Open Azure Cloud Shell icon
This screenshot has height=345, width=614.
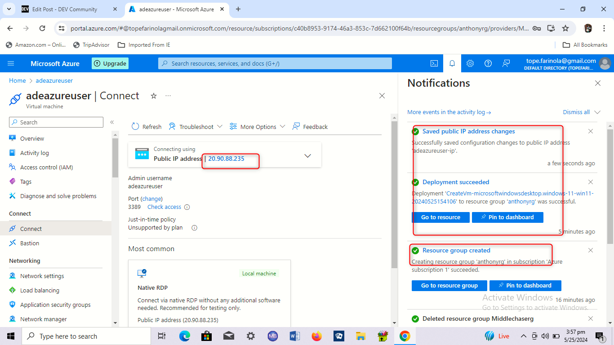434,63
